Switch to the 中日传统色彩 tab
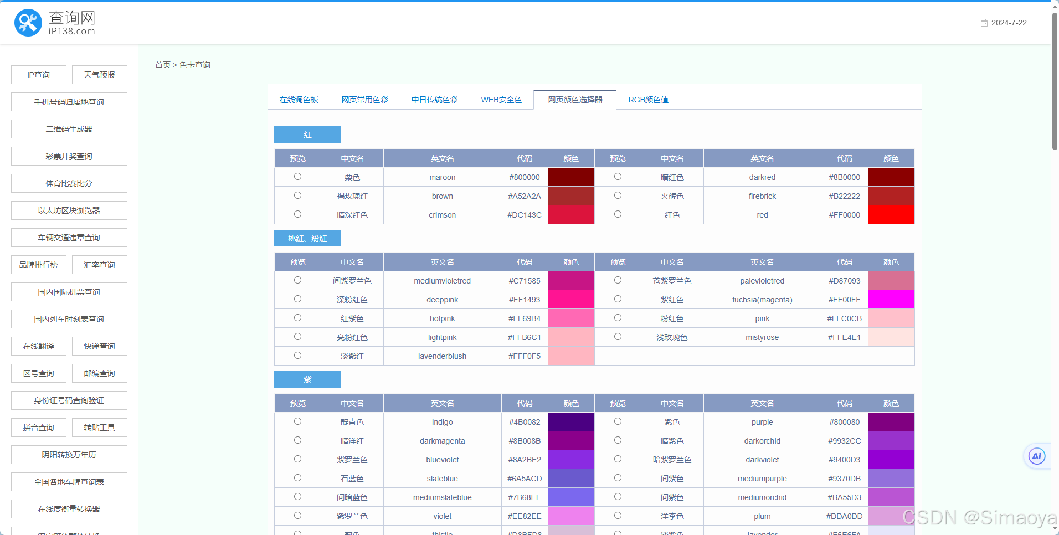This screenshot has width=1059, height=535. (x=434, y=100)
